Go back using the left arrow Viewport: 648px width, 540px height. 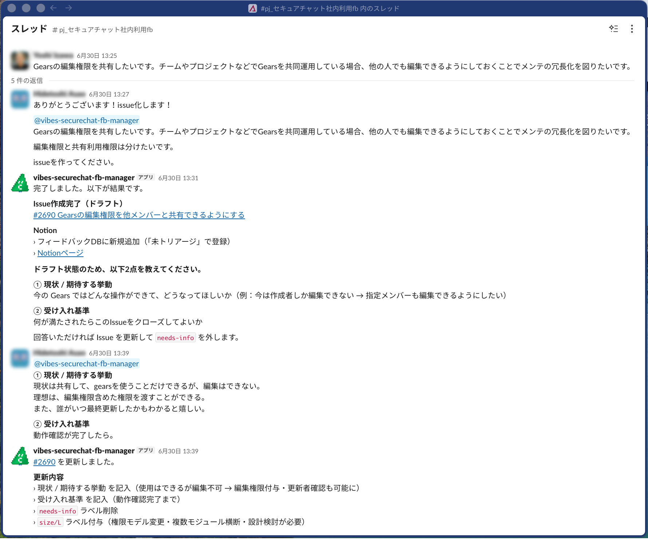click(54, 8)
